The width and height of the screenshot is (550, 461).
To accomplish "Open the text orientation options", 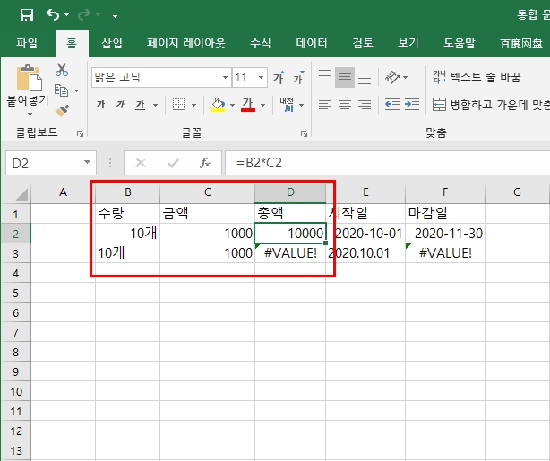I will click(x=396, y=77).
